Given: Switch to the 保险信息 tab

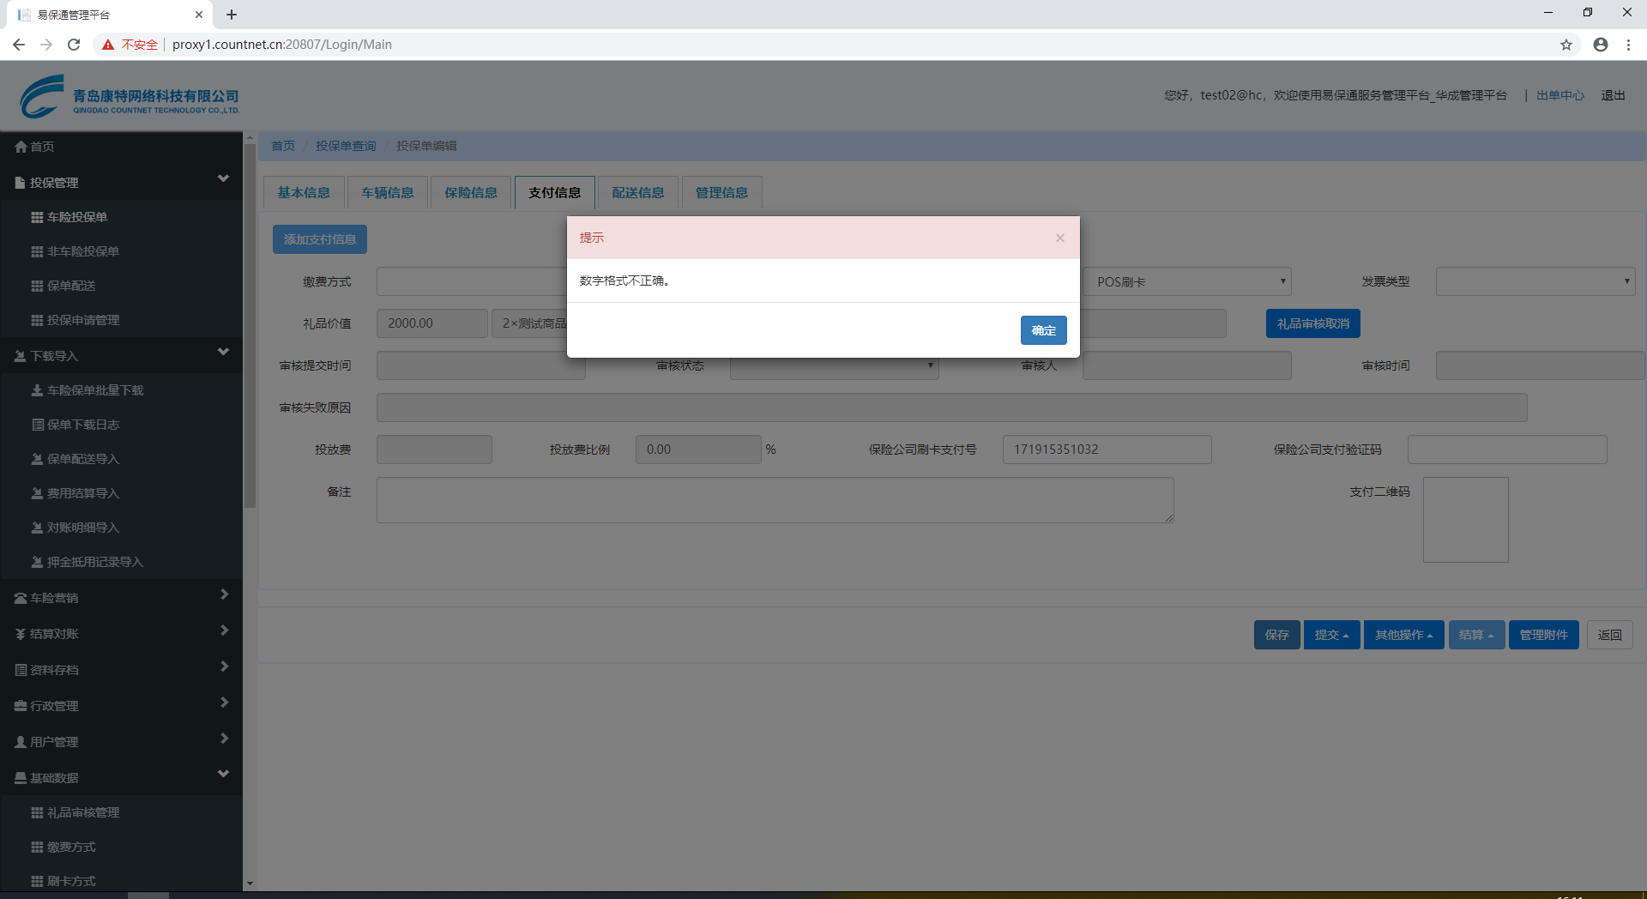Looking at the screenshot, I should pos(471,193).
